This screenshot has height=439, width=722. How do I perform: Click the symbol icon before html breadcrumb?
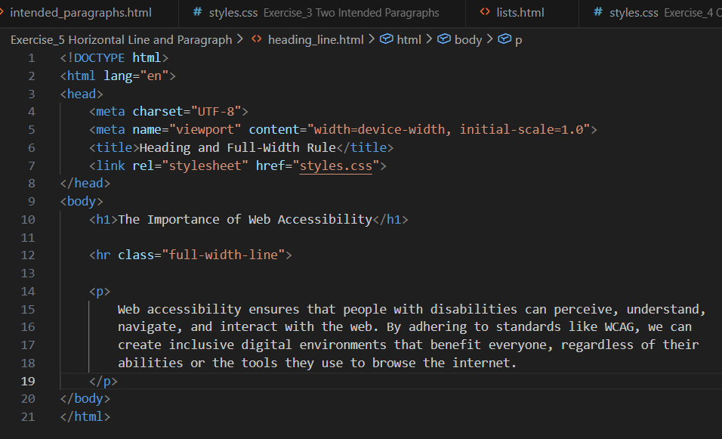pyautogui.click(x=386, y=40)
